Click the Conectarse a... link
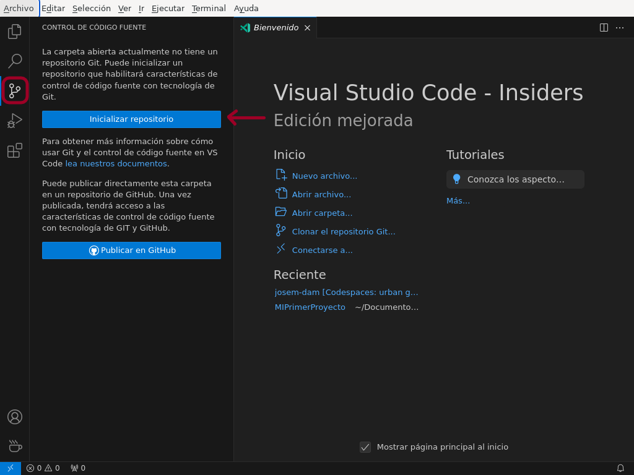The height and width of the screenshot is (475, 634). click(x=322, y=250)
